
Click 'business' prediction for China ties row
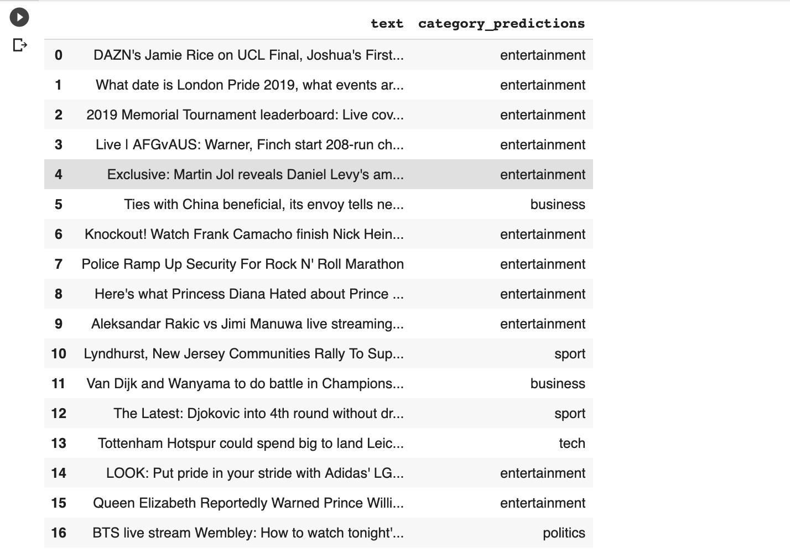(x=557, y=205)
